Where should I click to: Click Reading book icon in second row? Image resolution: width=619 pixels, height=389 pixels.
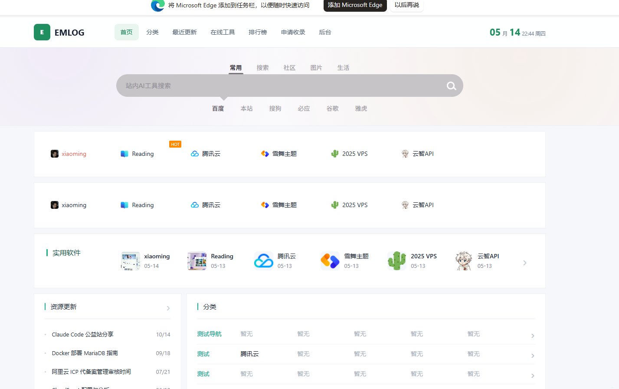pyautogui.click(x=124, y=205)
